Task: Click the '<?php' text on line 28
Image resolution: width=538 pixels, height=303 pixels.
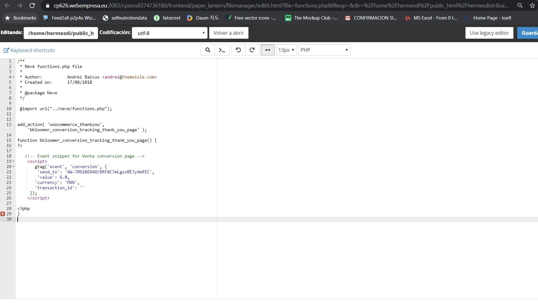Action: (24, 209)
